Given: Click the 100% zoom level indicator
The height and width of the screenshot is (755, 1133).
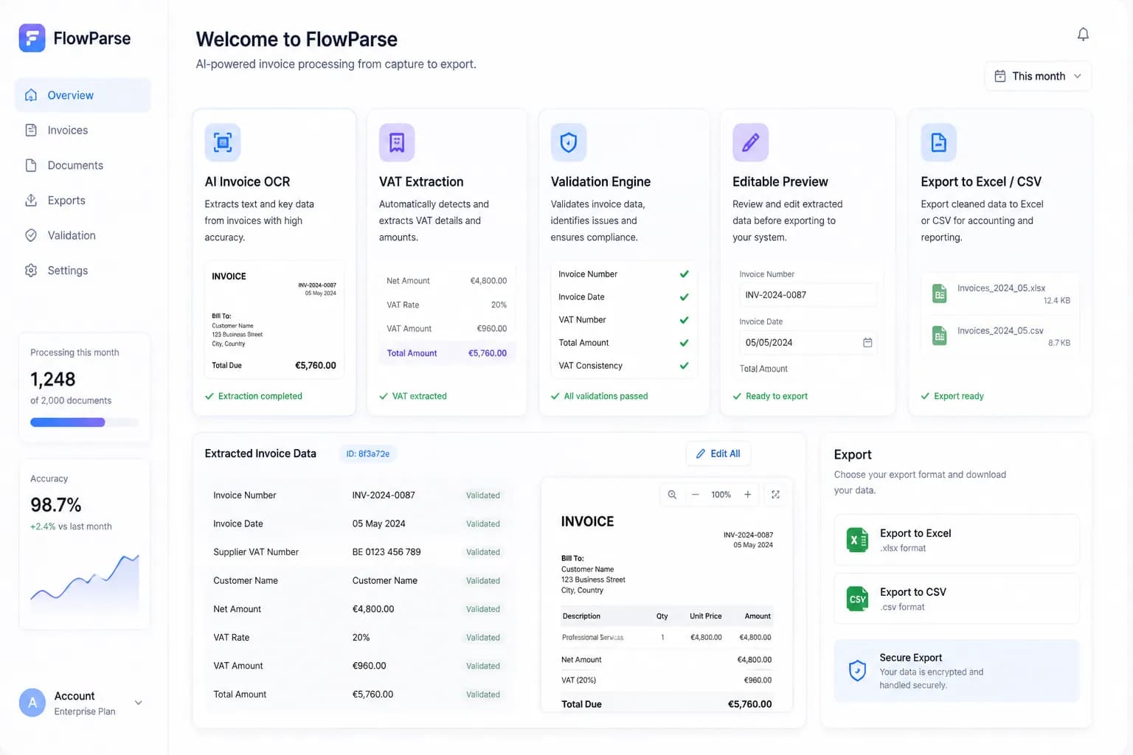Looking at the screenshot, I should pyautogui.click(x=721, y=495).
